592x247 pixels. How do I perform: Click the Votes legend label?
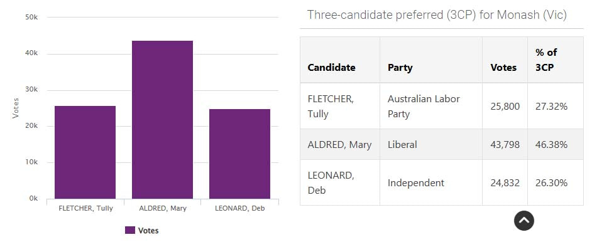148,231
